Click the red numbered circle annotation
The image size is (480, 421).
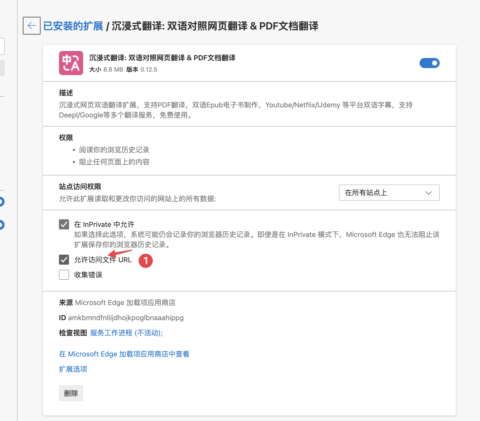coord(146,261)
